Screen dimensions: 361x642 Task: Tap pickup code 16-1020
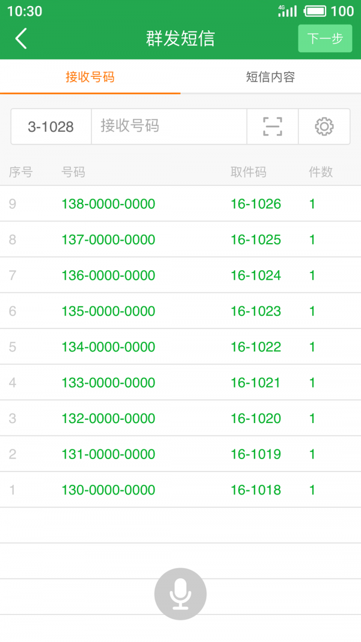click(x=256, y=418)
